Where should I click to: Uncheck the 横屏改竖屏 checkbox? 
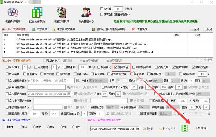193,67
